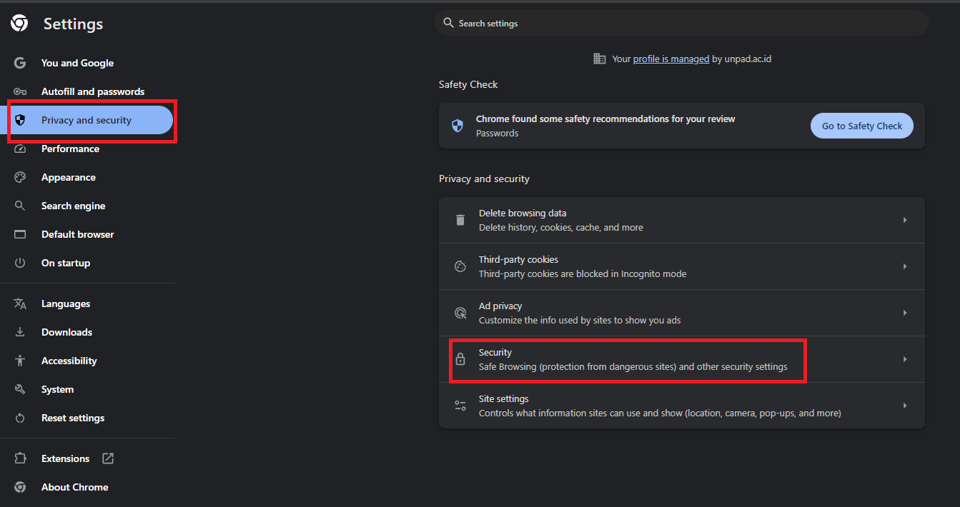960x507 pixels.
Task: Click the Search settings input field
Action: point(682,23)
